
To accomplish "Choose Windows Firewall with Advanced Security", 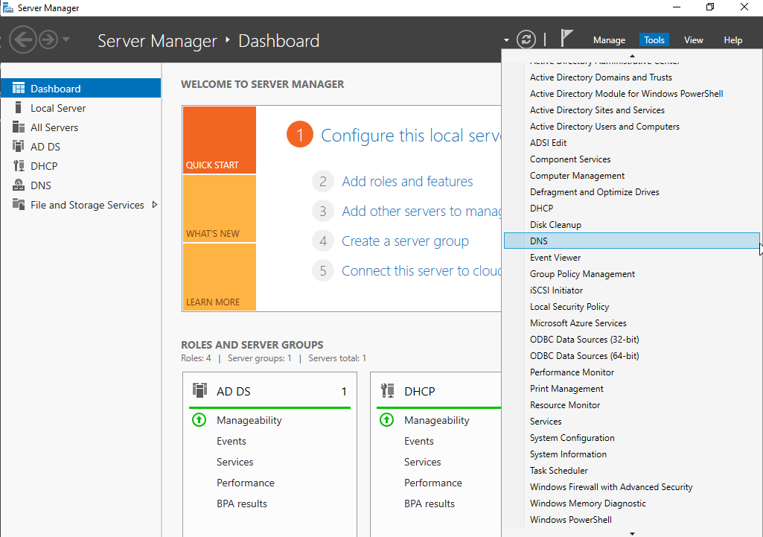I will 632,487.
